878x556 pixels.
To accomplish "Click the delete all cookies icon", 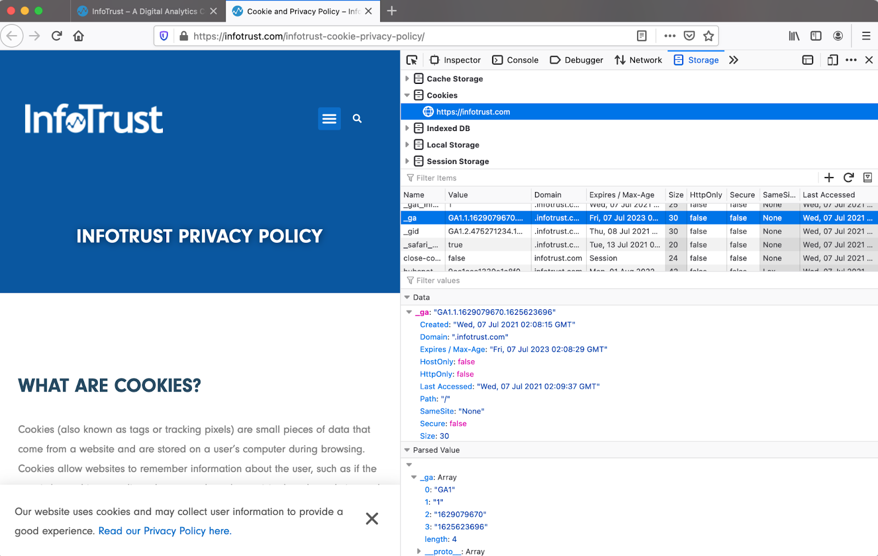I will [868, 177].
